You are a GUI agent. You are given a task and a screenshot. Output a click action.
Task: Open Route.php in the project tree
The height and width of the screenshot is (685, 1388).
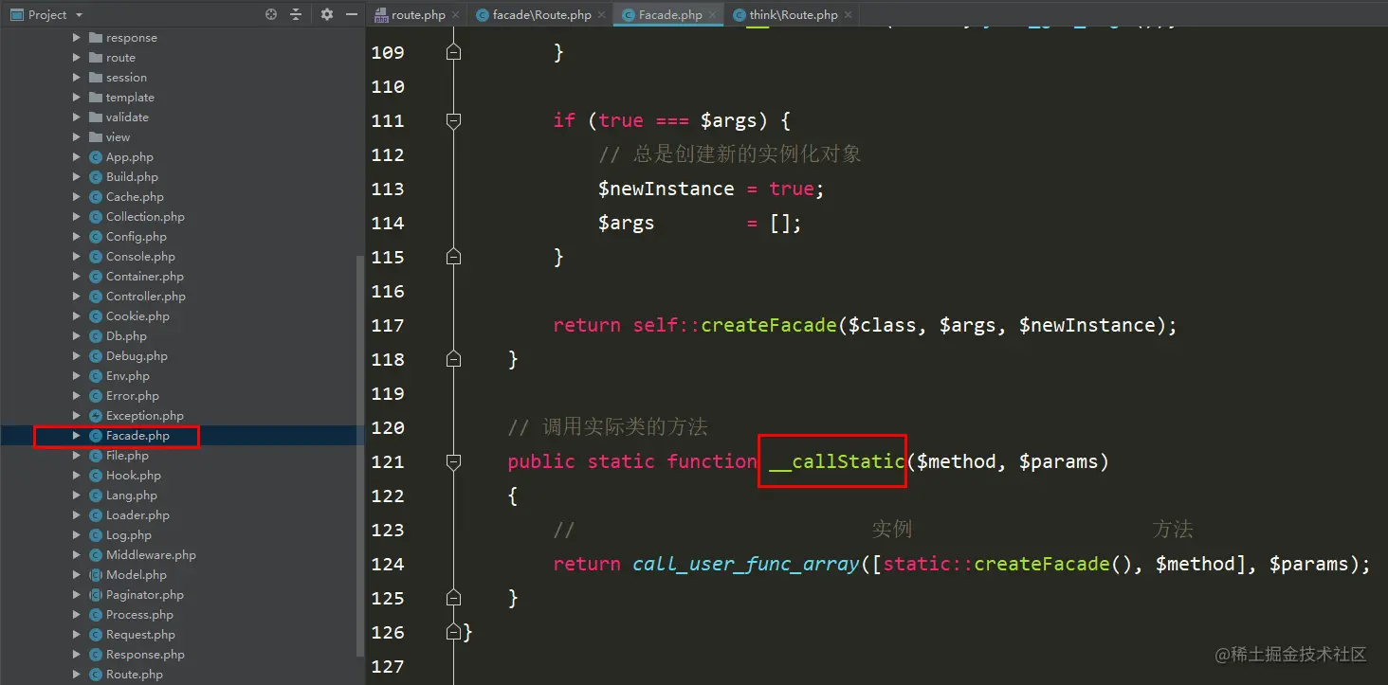[x=135, y=675]
